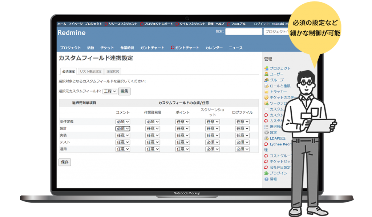The width and height of the screenshot is (372, 217).
Task: Click the プロジェクト icon in admin sidebar
Action: click(266, 68)
